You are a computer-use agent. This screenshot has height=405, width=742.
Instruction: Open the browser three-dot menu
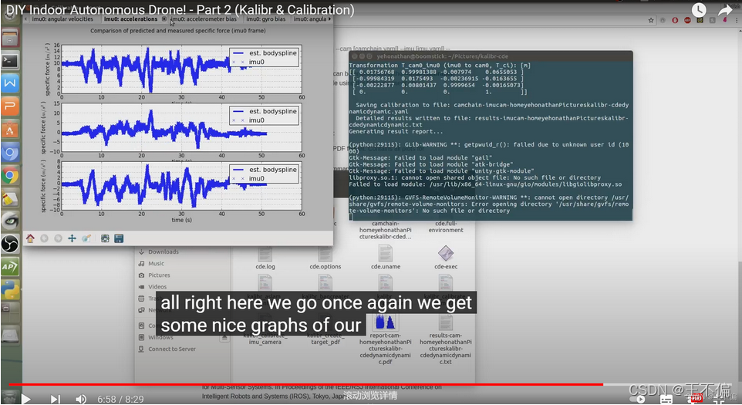coord(737,20)
